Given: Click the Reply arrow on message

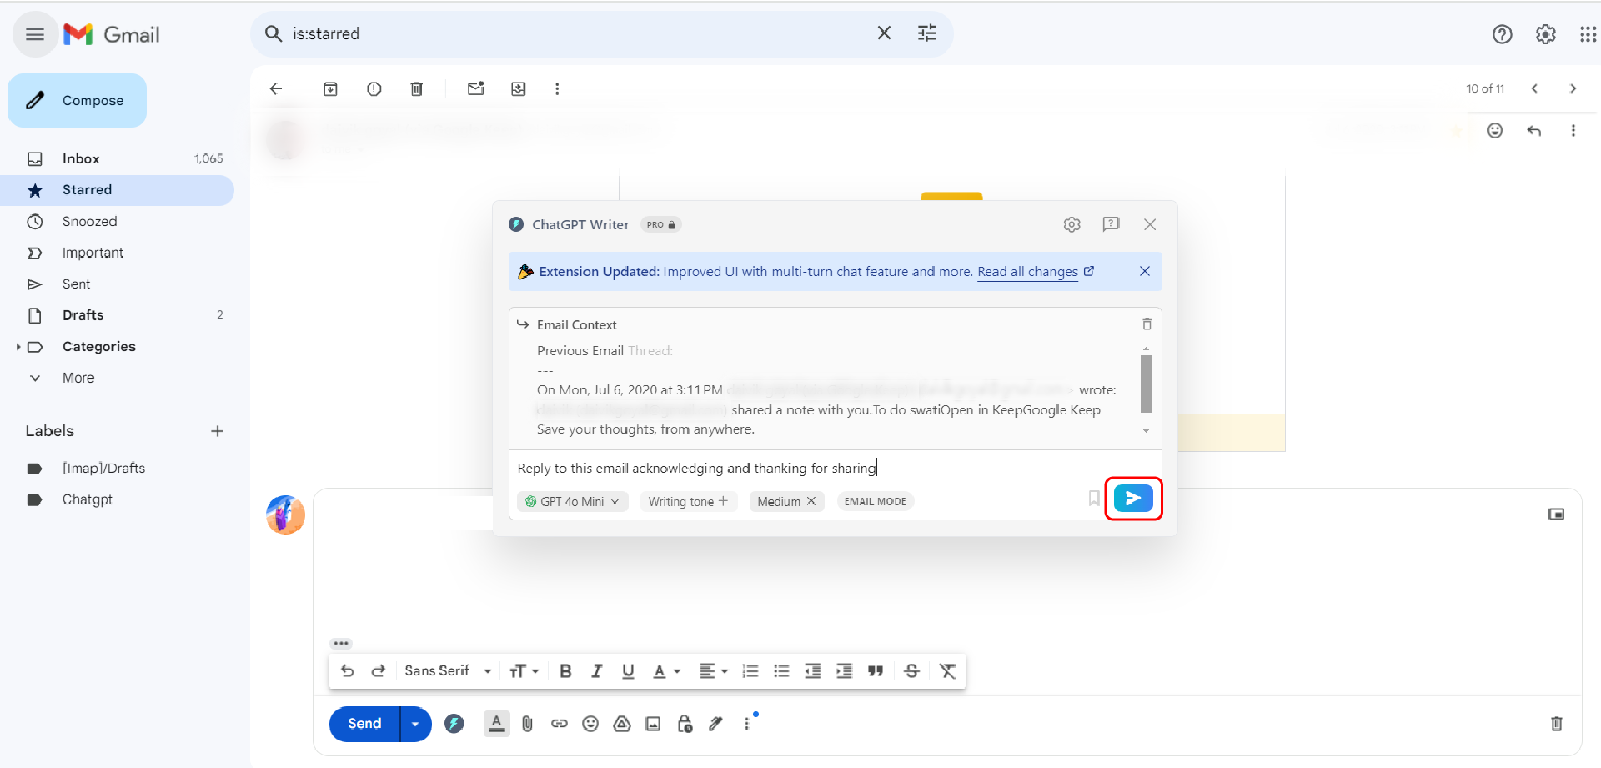Looking at the screenshot, I should 1533,131.
